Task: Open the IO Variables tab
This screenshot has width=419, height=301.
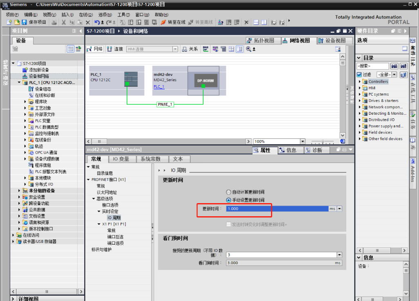Action: (121, 159)
